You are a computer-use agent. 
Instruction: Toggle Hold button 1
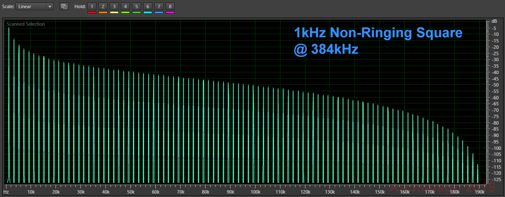coord(92,6)
